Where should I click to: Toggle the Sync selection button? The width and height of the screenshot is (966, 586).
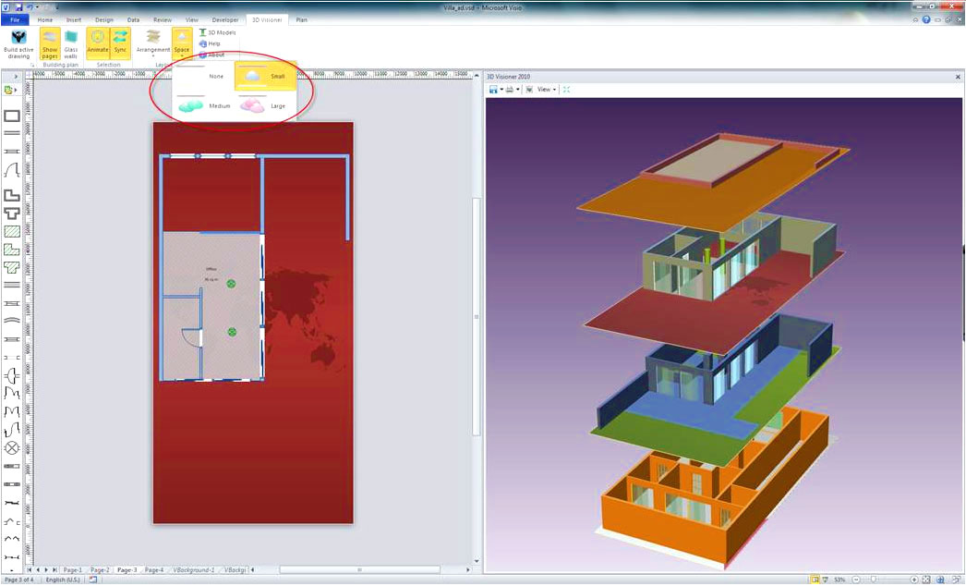click(120, 43)
